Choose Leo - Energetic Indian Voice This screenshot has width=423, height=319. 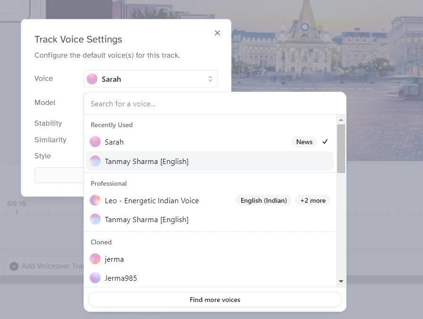tap(210, 200)
